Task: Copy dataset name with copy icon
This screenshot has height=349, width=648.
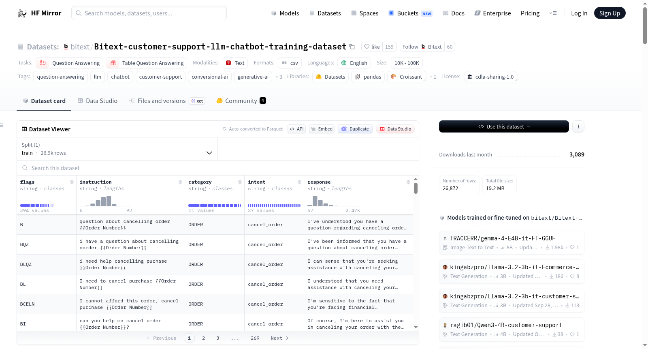Action: point(352,47)
